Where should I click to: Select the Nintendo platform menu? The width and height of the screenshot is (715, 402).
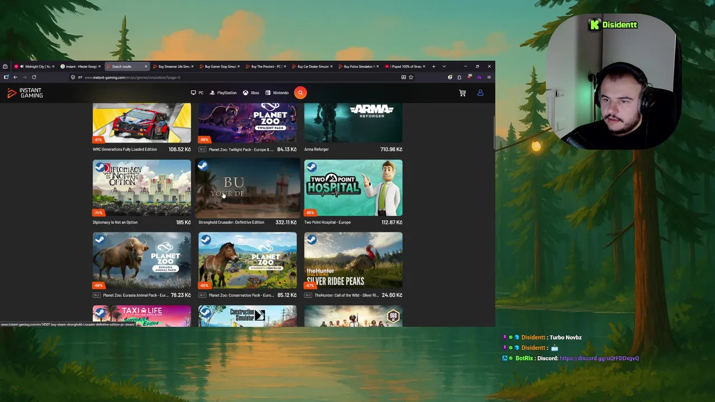click(x=277, y=93)
